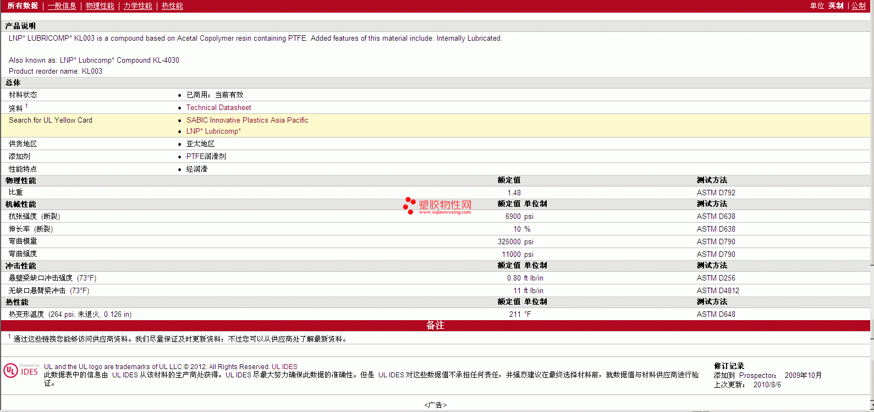Image resolution: width=874 pixels, height=412 pixels.
Task: Click the Search for UL Yellow Card label
Action: point(51,120)
